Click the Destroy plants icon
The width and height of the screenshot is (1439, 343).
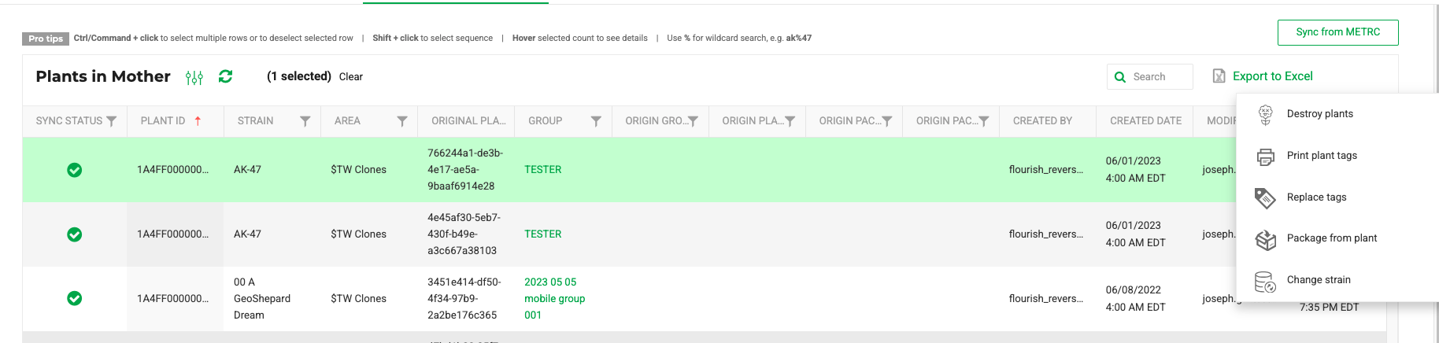click(x=1265, y=115)
